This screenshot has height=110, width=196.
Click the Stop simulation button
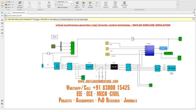click(97, 4)
